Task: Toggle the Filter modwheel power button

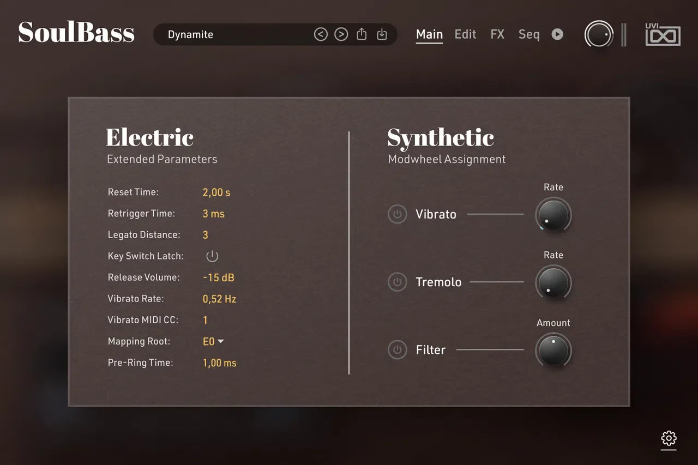Action: [397, 349]
